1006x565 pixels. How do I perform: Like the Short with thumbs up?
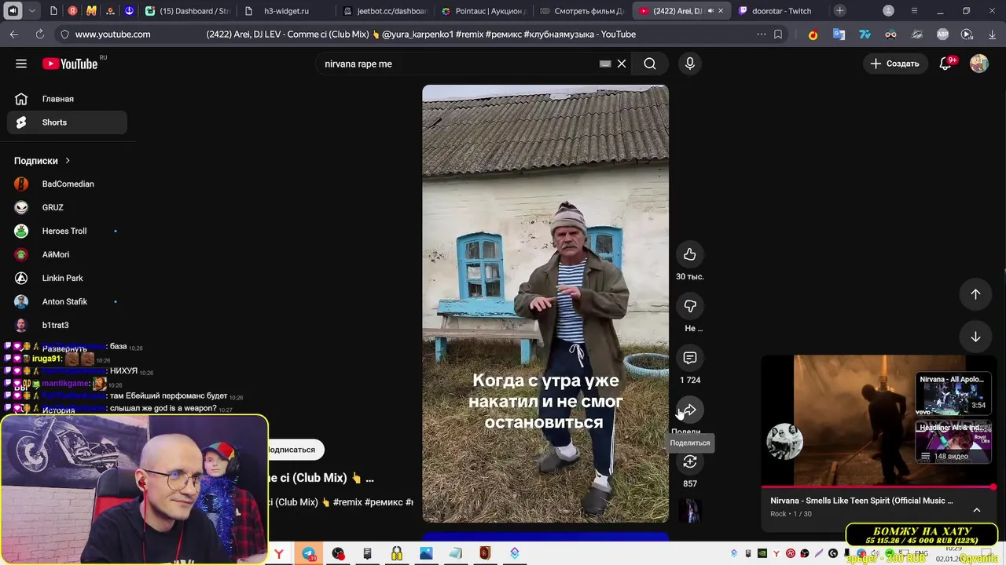690,254
